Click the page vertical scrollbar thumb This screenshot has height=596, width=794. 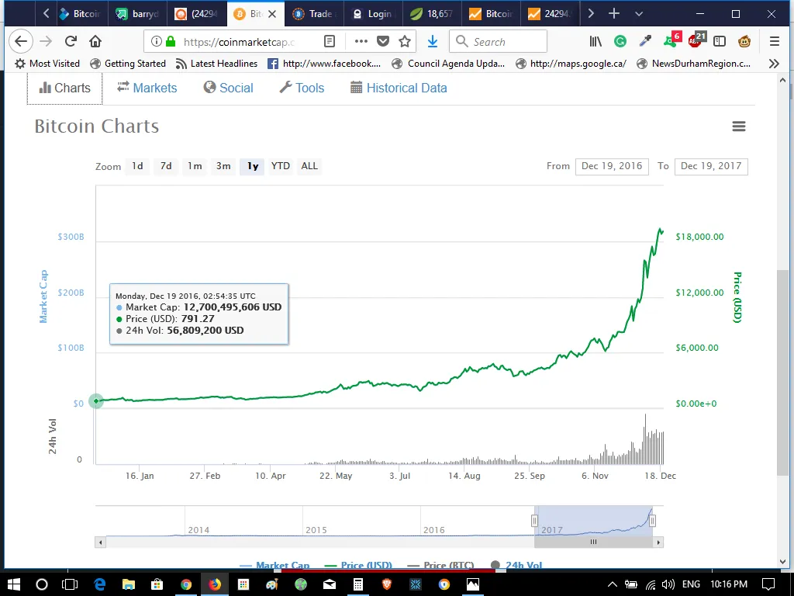tap(783, 372)
